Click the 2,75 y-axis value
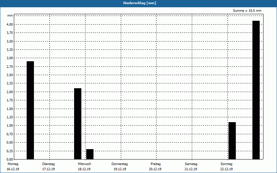The height and width of the screenshot is (173, 277). pos(10,66)
